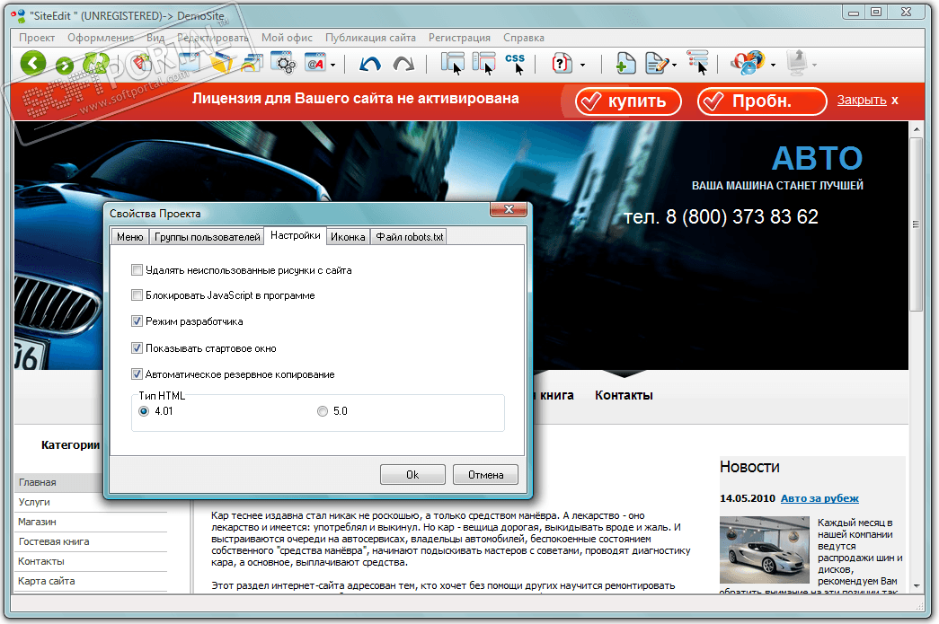Undo with the blue curved arrow
The width and height of the screenshot is (939, 624).
click(x=369, y=64)
